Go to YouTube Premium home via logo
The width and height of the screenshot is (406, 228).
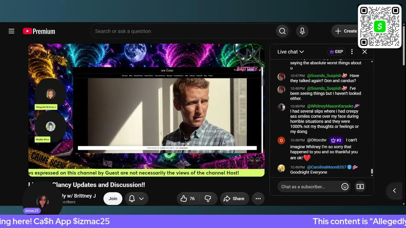click(x=39, y=31)
